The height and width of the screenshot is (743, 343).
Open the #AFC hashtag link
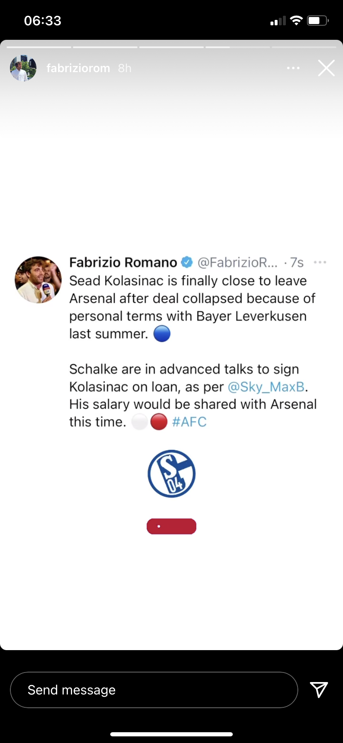tap(189, 422)
